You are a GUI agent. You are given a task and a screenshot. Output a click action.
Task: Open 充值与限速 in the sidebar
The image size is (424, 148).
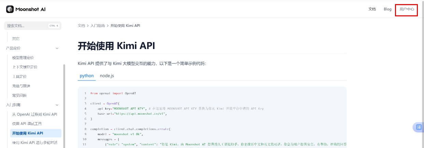coord(21,86)
